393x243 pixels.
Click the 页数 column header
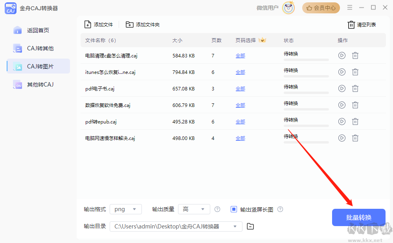tap(216, 40)
